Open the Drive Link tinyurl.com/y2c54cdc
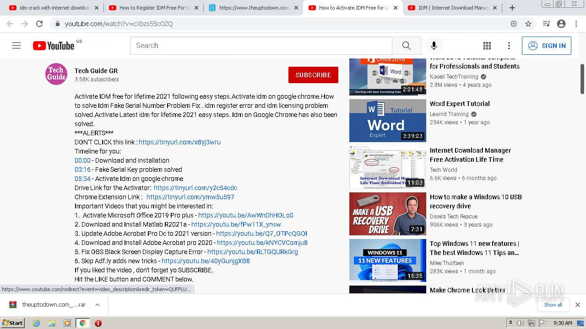This screenshot has width=586, height=329. [195, 188]
